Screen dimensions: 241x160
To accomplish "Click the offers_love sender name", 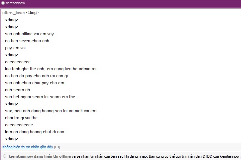I will (x=13, y=13).
